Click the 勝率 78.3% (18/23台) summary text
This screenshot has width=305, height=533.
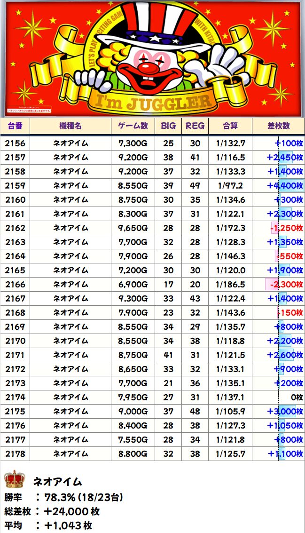click(x=64, y=497)
